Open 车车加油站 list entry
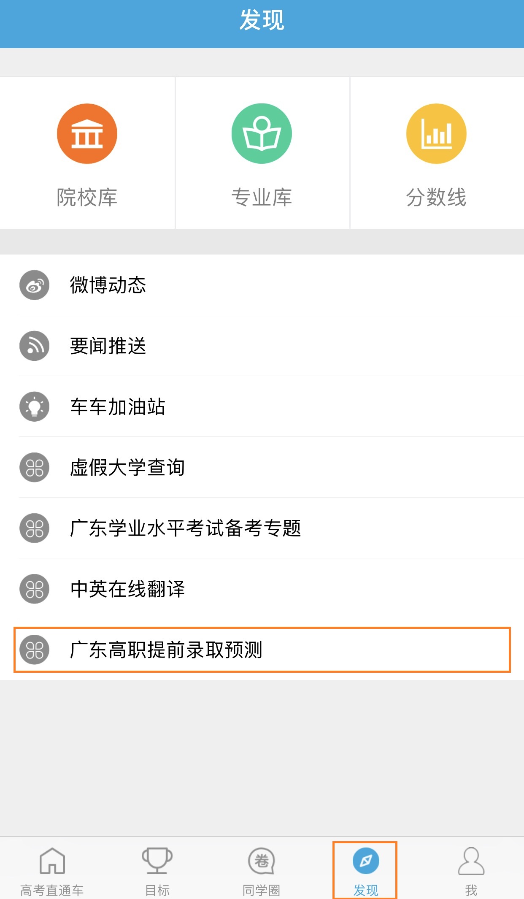Viewport: 524px width, 899px height. tap(118, 407)
